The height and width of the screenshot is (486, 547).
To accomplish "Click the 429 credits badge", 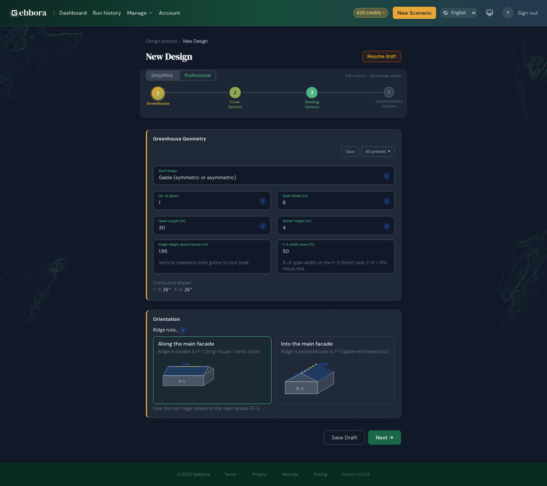I will click(370, 13).
